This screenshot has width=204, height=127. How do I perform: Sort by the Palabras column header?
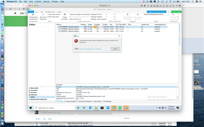[83, 24]
